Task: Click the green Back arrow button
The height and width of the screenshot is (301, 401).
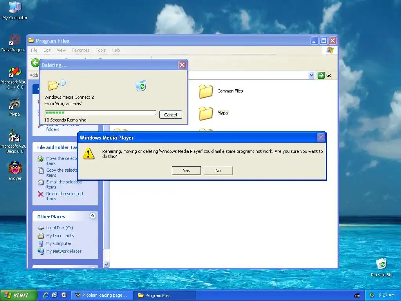Action: tap(35, 63)
